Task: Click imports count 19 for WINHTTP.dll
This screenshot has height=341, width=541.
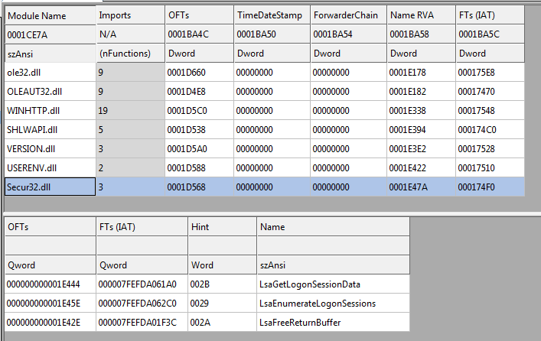Action: coord(130,111)
